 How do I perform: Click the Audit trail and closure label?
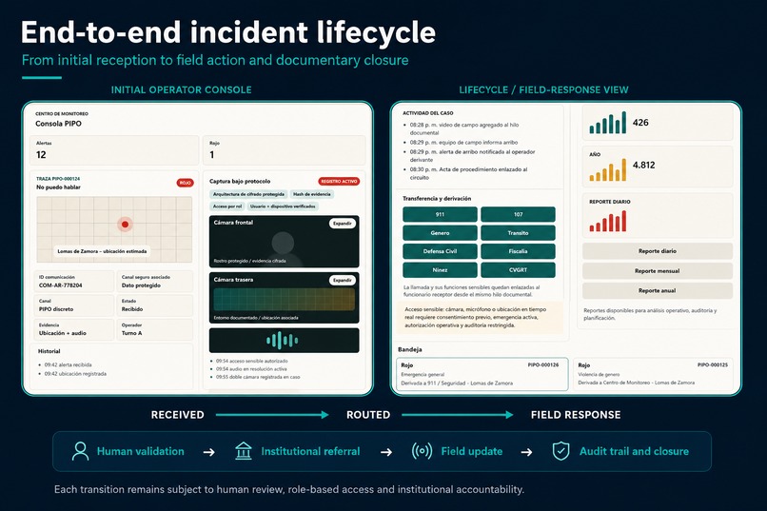634,451
